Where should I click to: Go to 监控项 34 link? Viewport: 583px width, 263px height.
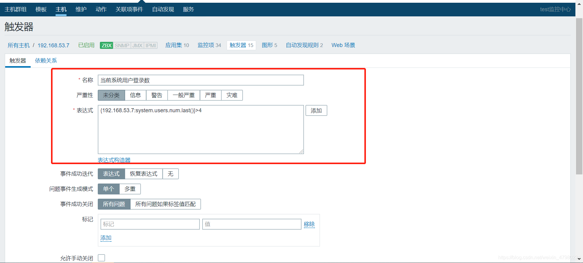coord(210,45)
